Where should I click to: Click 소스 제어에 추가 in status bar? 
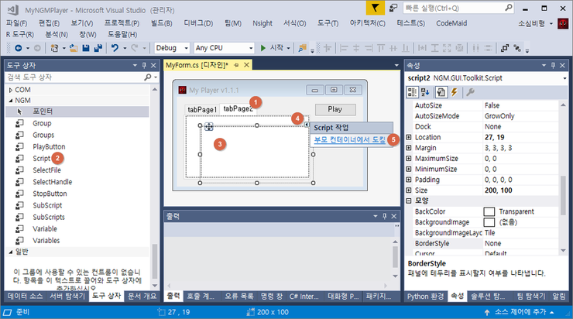pos(519,312)
